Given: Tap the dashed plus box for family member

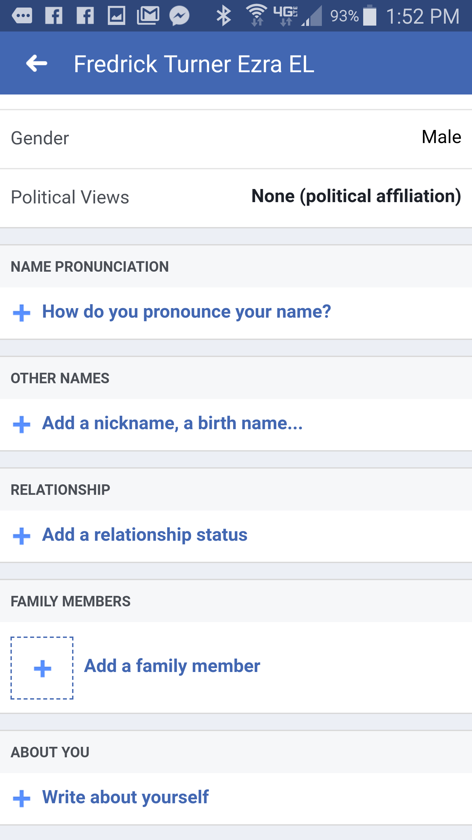Looking at the screenshot, I should (x=42, y=668).
